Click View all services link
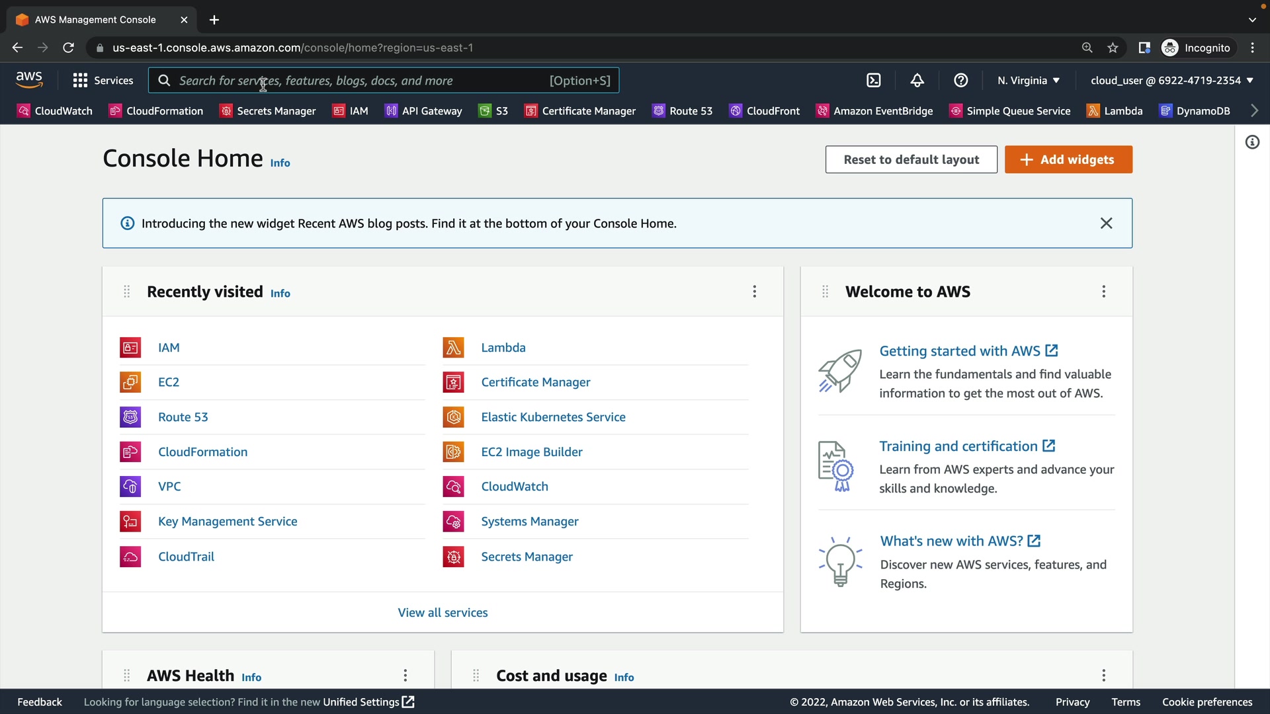1270x714 pixels. (x=443, y=613)
